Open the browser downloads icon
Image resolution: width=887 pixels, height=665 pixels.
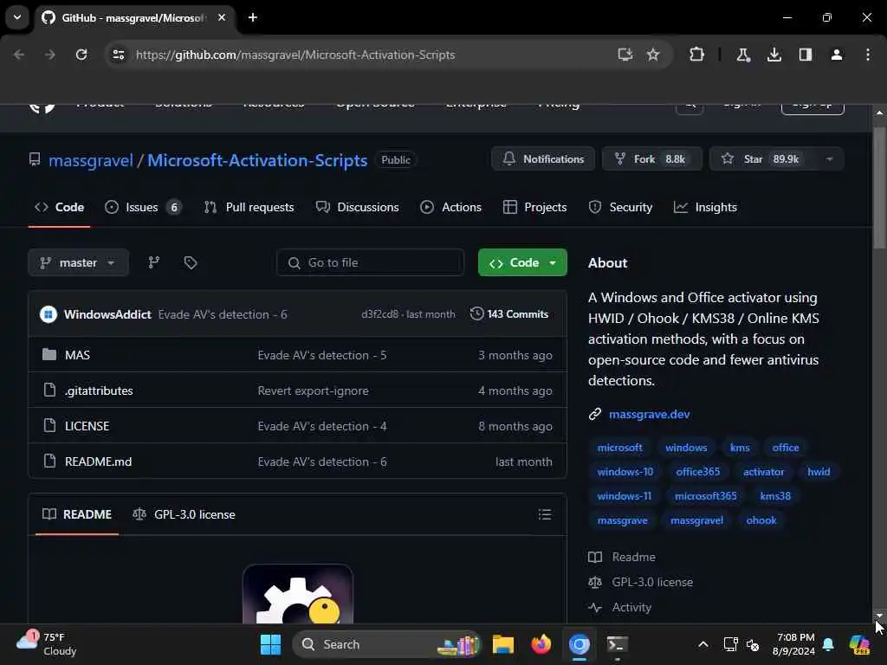(774, 55)
